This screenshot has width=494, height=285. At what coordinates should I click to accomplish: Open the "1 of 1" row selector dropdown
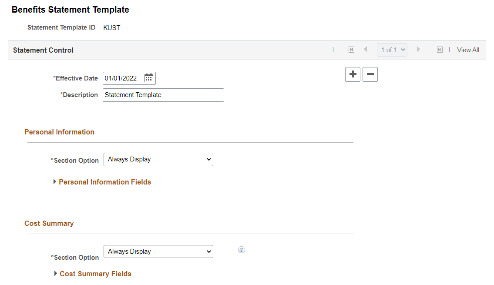point(392,50)
